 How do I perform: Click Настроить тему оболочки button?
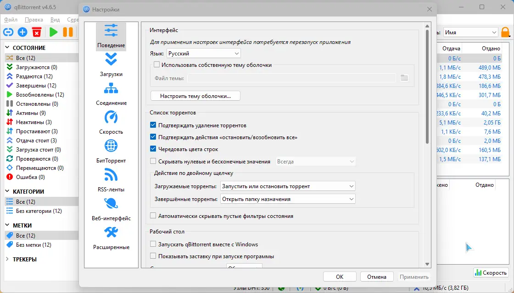(196, 96)
